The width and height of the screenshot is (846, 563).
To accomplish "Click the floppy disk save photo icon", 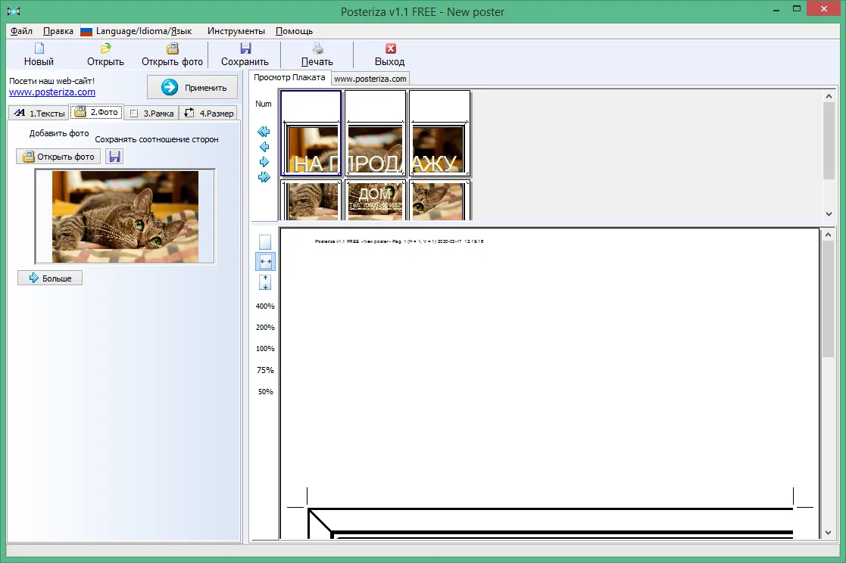I will [114, 157].
